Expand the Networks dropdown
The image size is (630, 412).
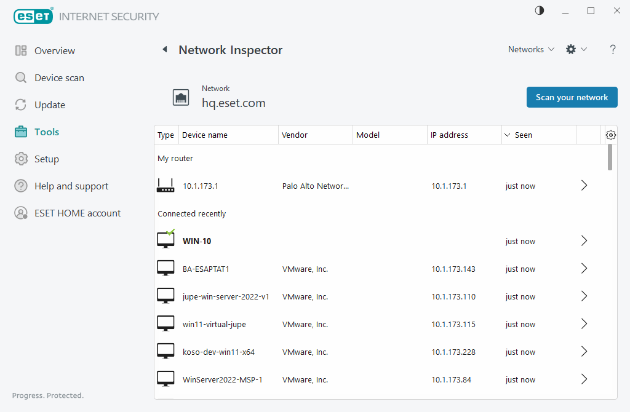coord(531,49)
